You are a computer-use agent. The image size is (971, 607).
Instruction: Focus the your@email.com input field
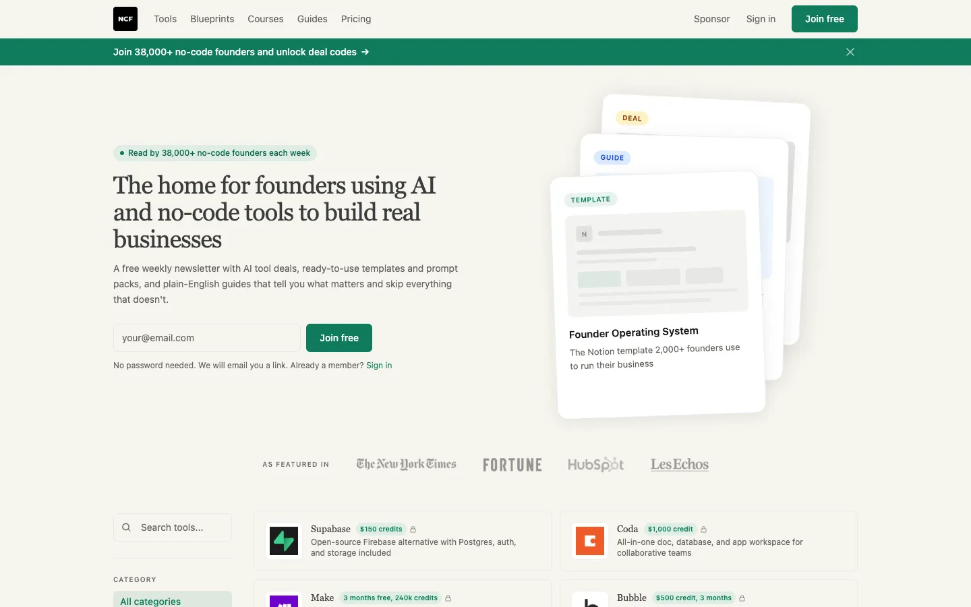207,338
